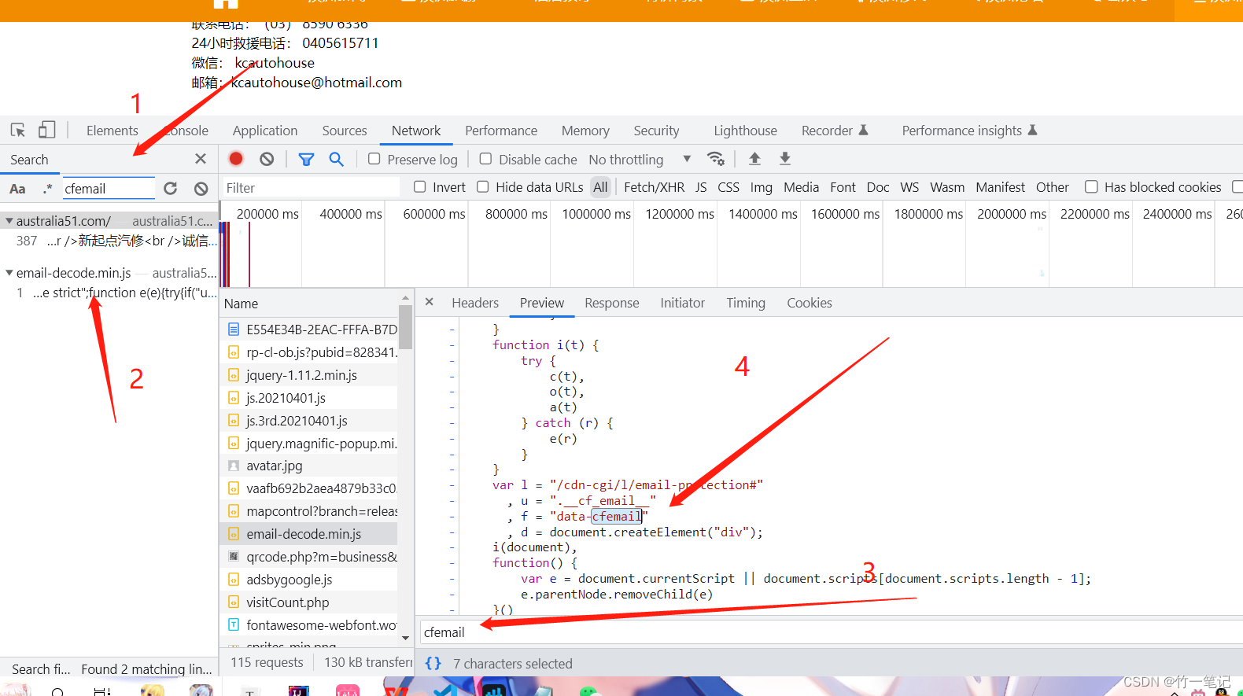1243x696 pixels.
Task: Click the Name column header
Action: pos(309,304)
